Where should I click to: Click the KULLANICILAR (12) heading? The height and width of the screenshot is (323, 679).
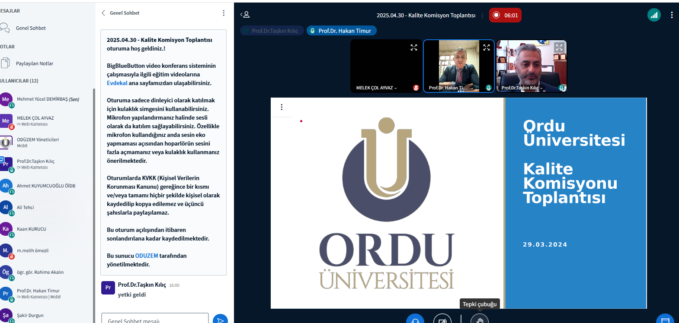(x=19, y=81)
